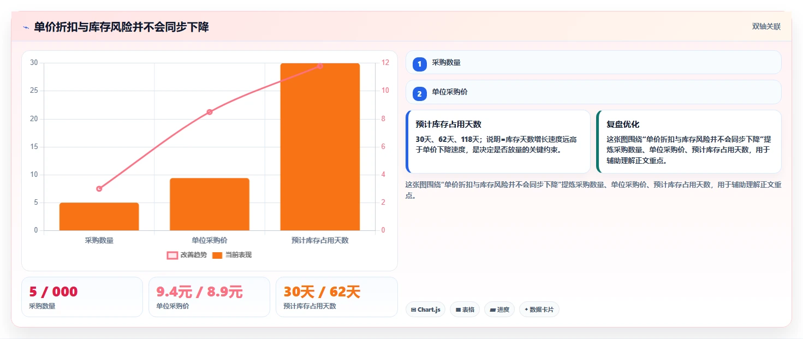The width and height of the screenshot is (803, 339).
Task: Select the numbered item 1 采购数量
Action: pyautogui.click(x=593, y=62)
